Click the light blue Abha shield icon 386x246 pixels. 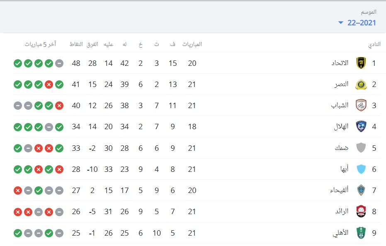tap(361, 169)
